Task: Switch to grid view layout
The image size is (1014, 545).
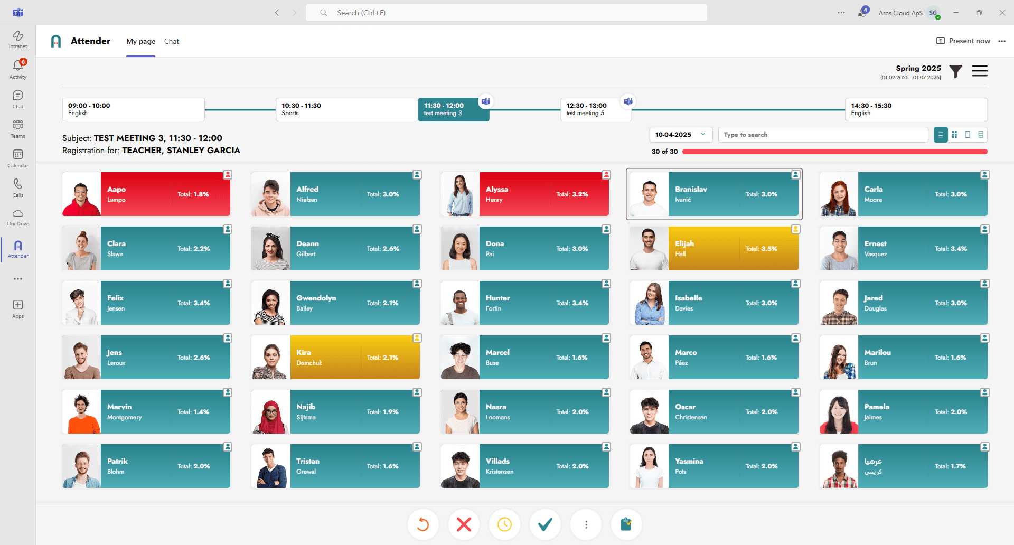Action: (954, 135)
